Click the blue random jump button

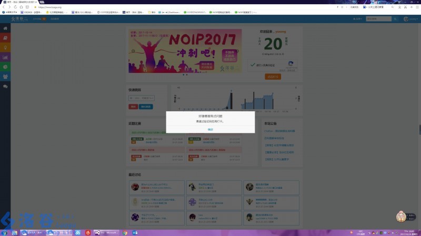coord(146,107)
